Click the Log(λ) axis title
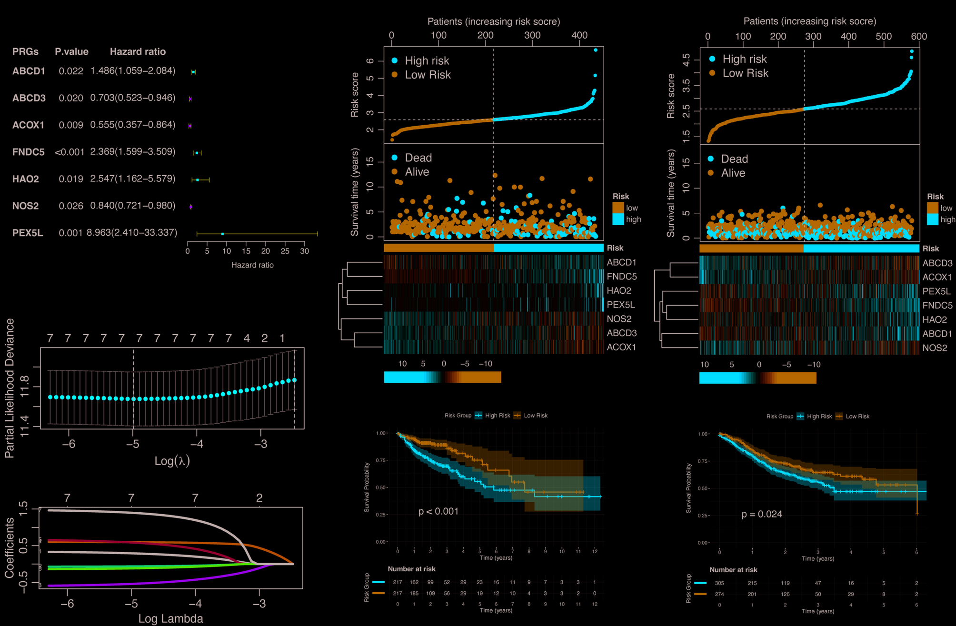The width and height of the screenshot is (956, 626). pos(172,460)
